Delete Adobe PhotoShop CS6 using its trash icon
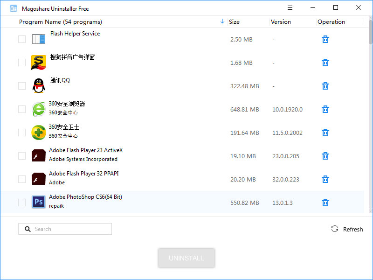373x280 pixels. pos(325,202)
